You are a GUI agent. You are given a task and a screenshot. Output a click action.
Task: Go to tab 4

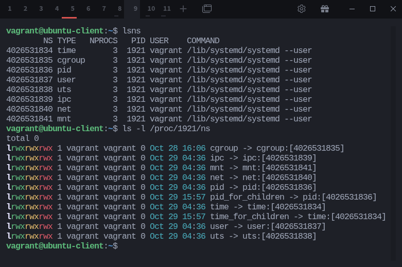click(x=57, y=9)
